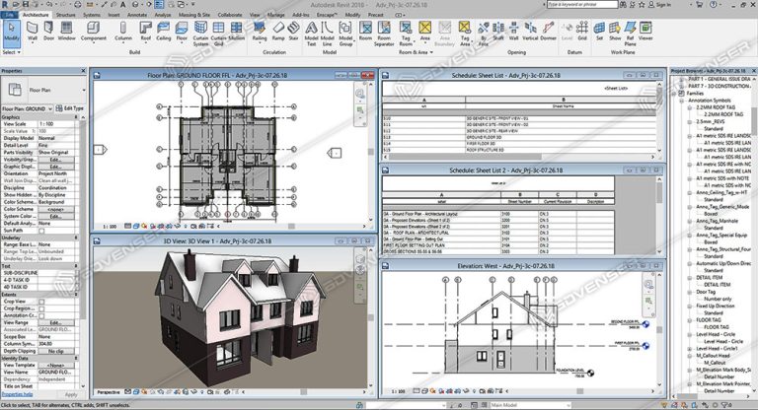
Task: Open the work plane Viewer
Action: click(x=645, y=31)
